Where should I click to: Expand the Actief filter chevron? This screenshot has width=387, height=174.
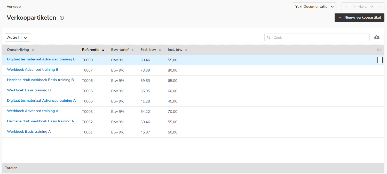click(x=26, y=37)
